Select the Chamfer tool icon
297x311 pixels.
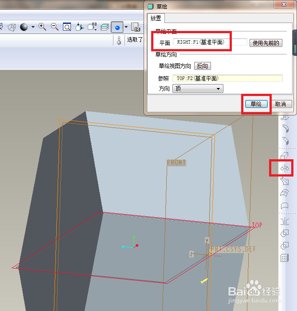coord(285,141)
